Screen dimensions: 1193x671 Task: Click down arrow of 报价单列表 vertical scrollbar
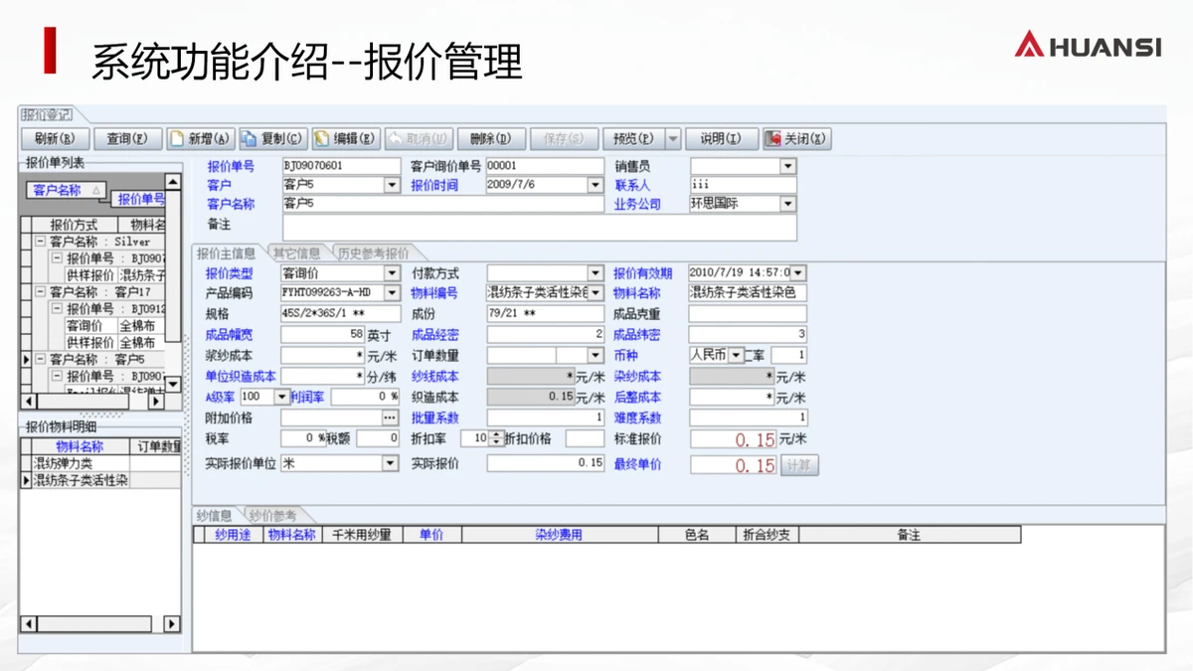pos(173,385)
